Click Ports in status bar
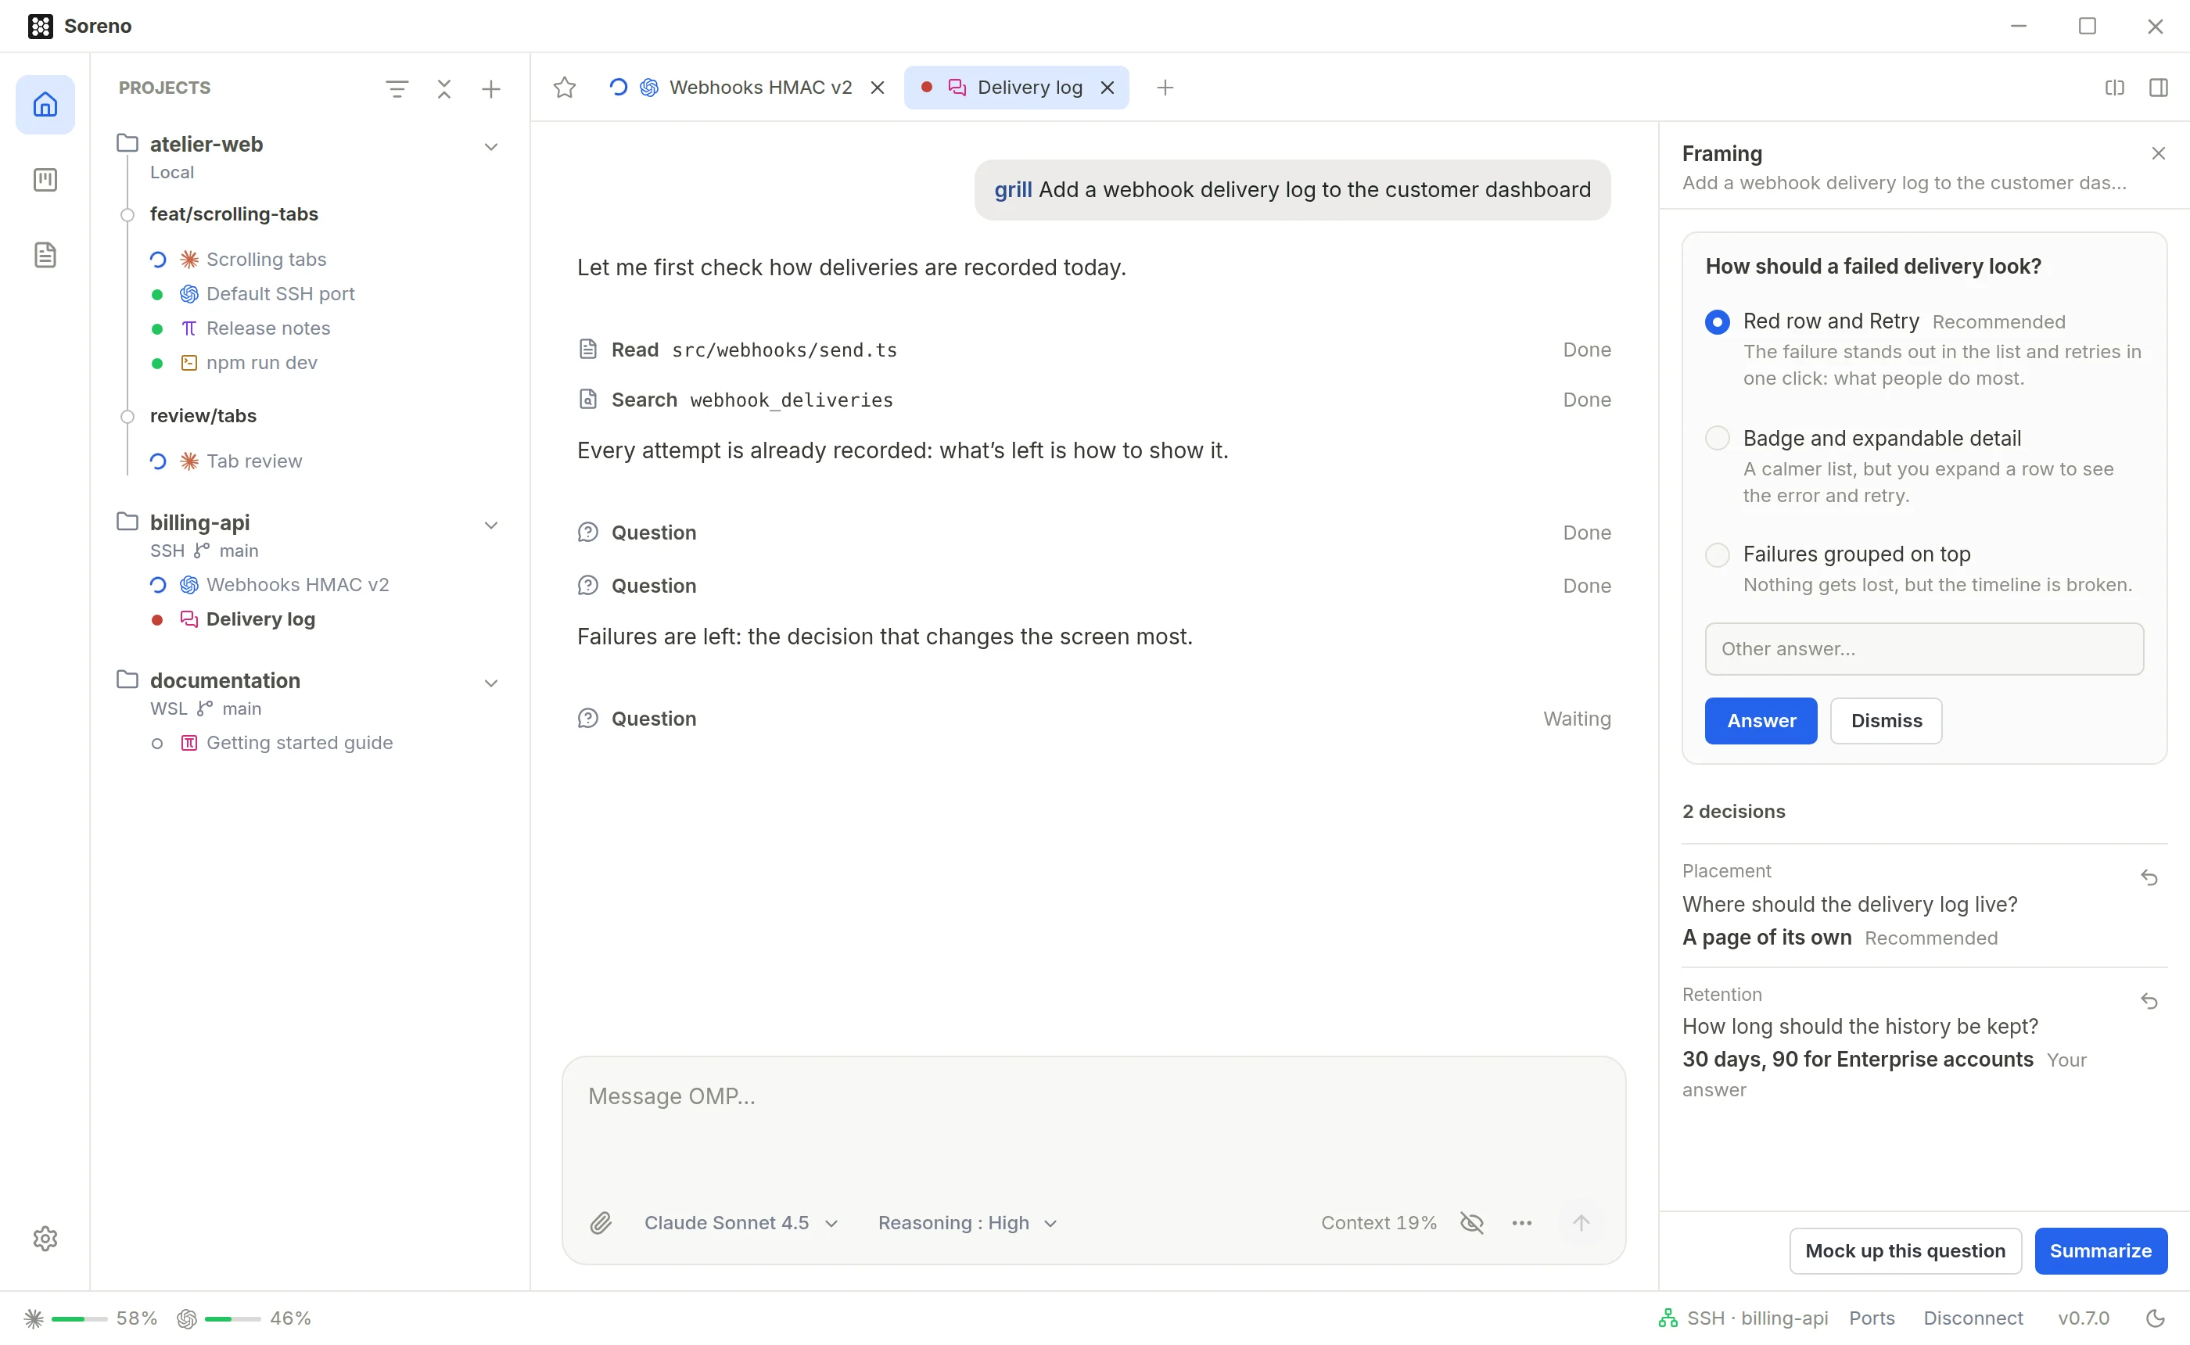Image resolution: width=2190 pixels, height=1345 pixels. coord(1872,1318)
